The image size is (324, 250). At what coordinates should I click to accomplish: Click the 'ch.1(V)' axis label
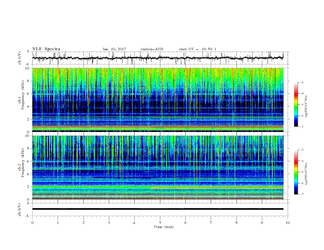[x=20, y=58]
